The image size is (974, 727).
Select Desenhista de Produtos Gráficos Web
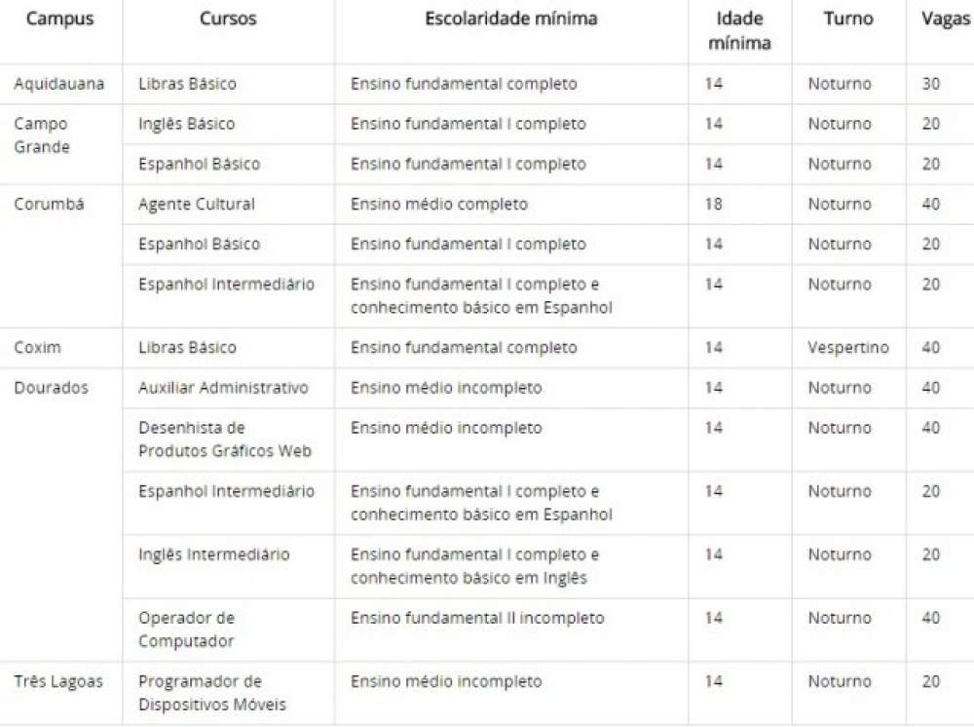click(225, 440)
